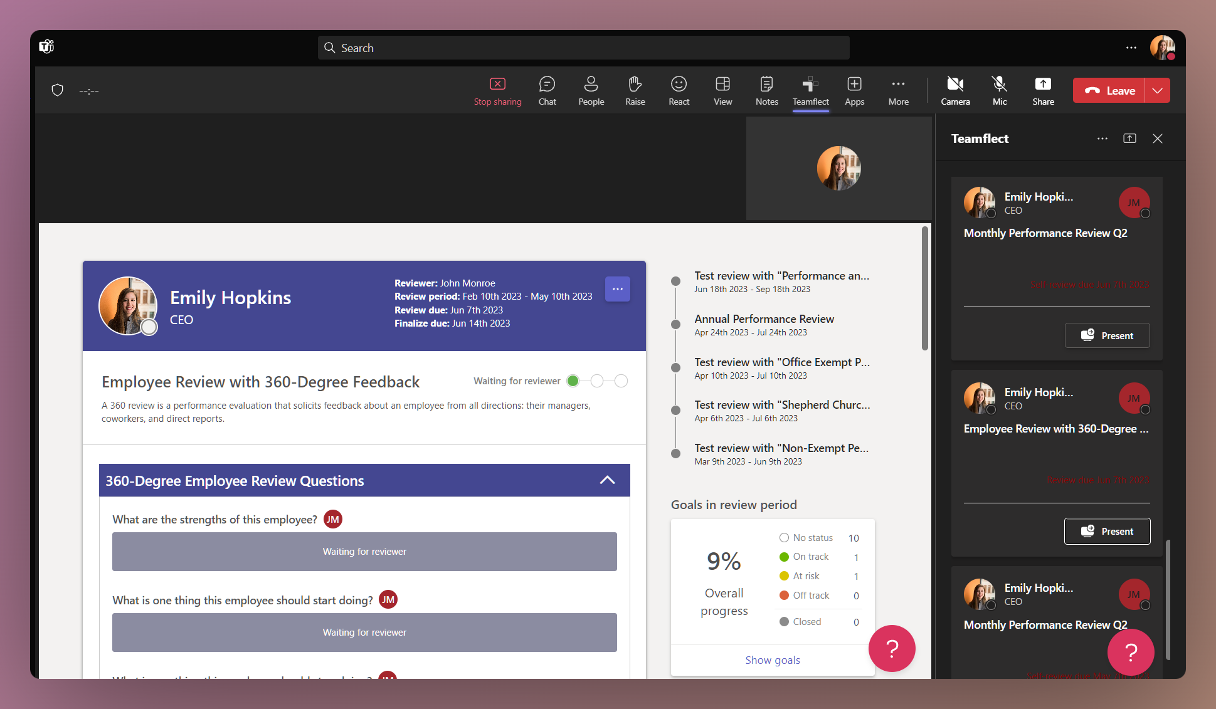Open the People panel

[x=591, y=90]
